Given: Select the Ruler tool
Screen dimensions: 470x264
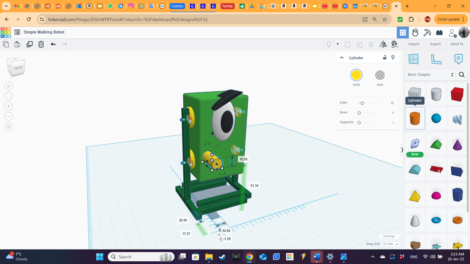Looking at the screenshot, I should pos(436,59).
